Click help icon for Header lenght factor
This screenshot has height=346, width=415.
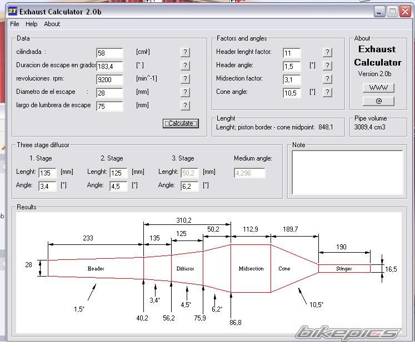tap(327, 52)
